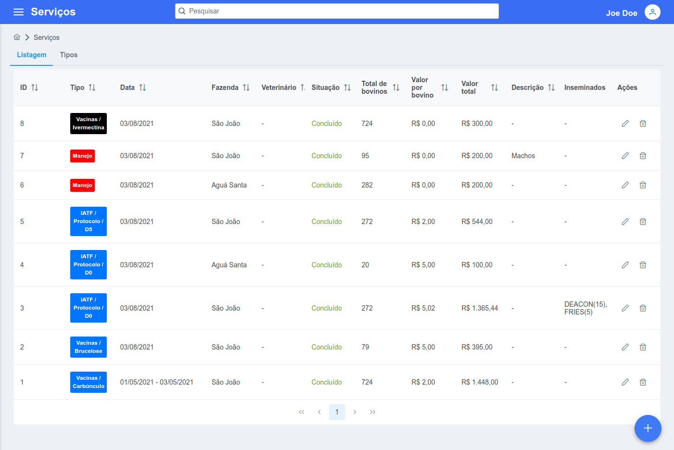
Task: Click the Serviços breadcrumb link
Action: pyautogui.click(x=47, y=37)
